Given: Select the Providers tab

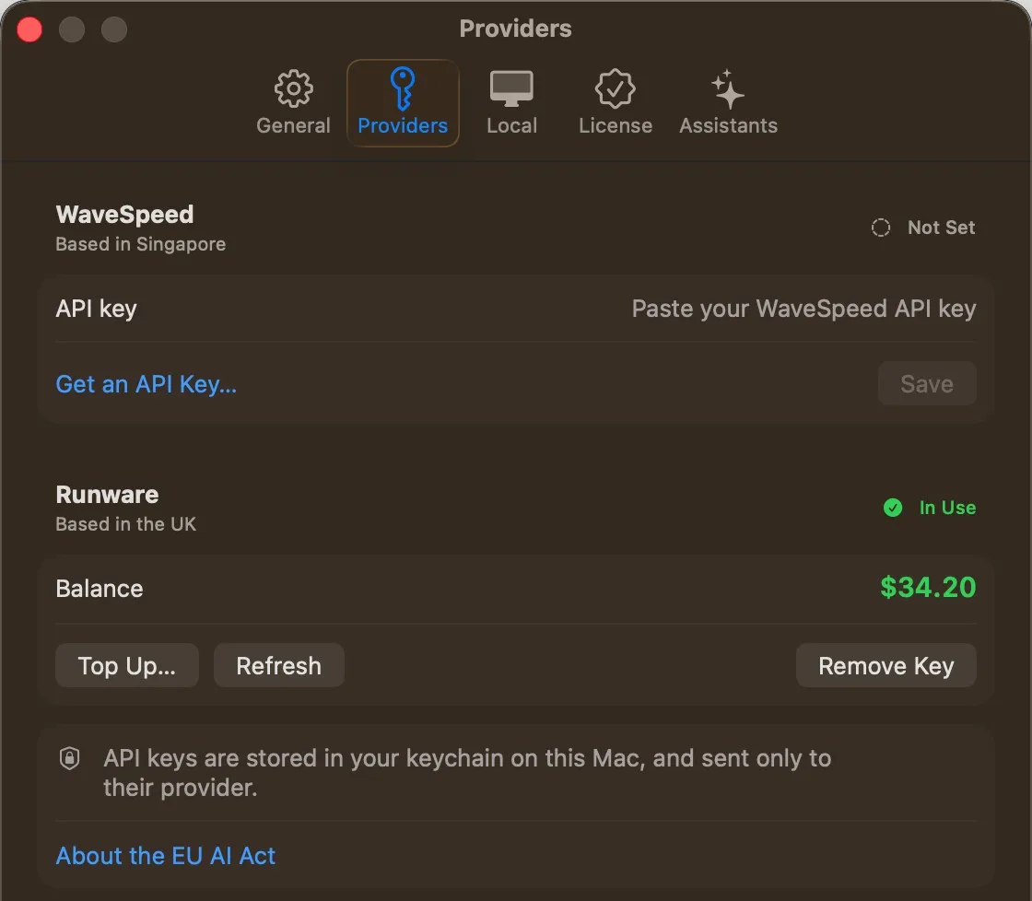Looking at the screenshot, I should pyautogui.click(x=403, y=102).
